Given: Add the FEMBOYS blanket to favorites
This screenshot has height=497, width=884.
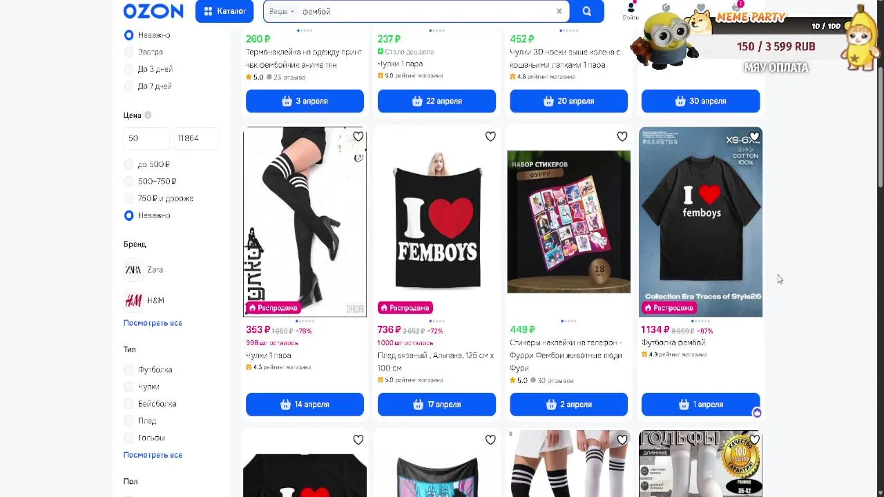Looking at the screenshot, I should [x=490, y=137].
